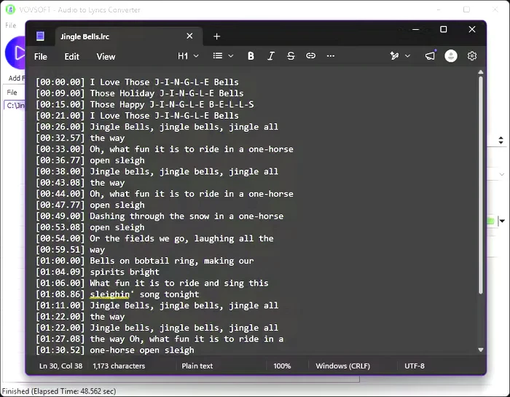The height and width of the screenshot is (397, 510).
Task: Click the vertical scrollbar thumb
Action: click(x=480, y=185)
